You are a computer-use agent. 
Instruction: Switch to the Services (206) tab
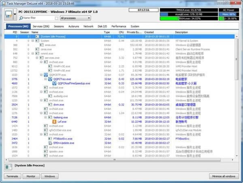click(40, 26)
